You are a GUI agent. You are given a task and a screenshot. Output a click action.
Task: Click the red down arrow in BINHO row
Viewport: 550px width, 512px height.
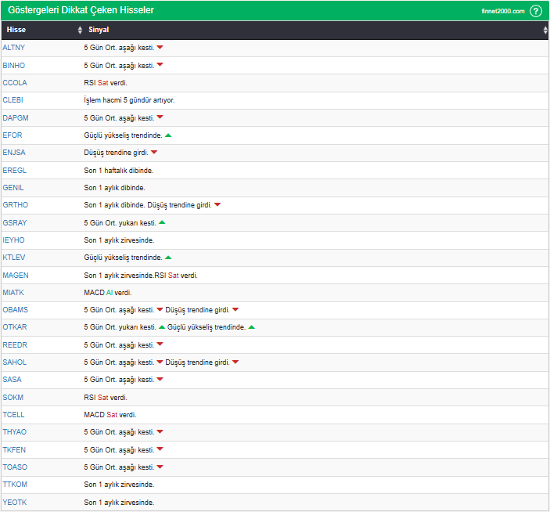point(160,65)
